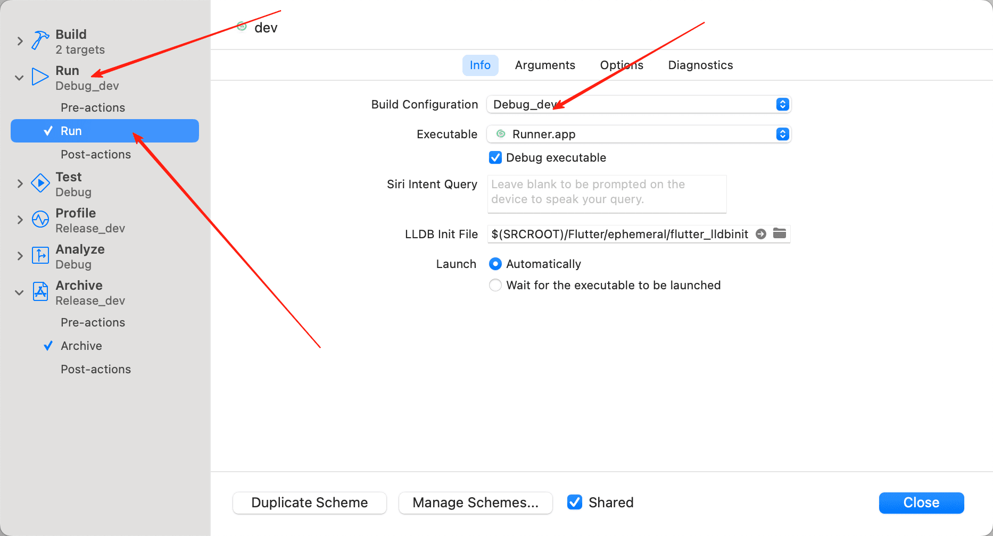Click the Siri Intent Query text field
The height and width of the screenshot is (536, 993).
(607, 194)
